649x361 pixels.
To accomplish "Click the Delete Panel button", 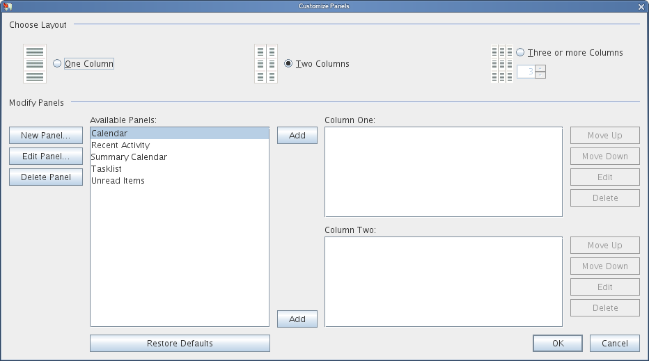I will point(46,177).
